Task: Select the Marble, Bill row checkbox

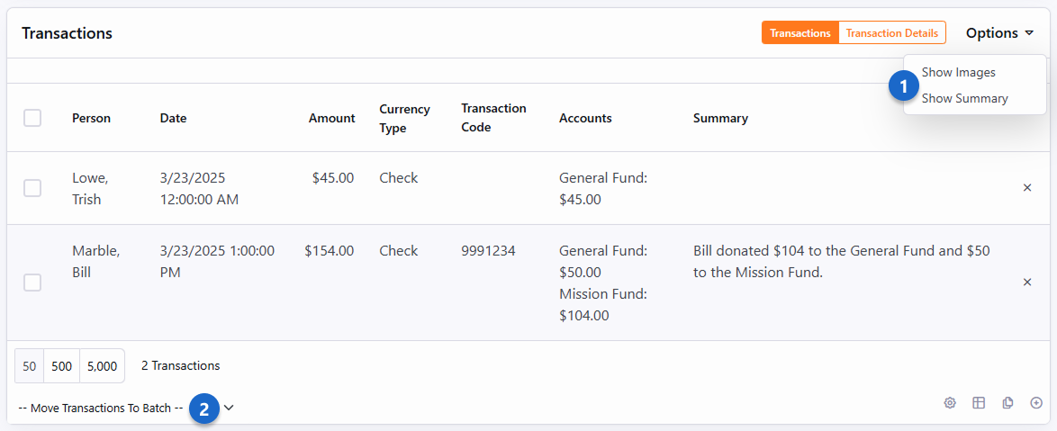Action: (32, 283)
